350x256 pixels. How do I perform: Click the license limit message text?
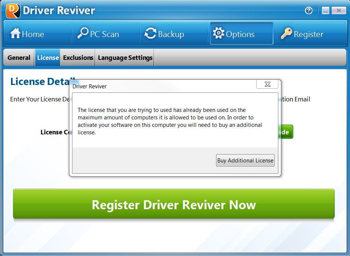point(170,121)
